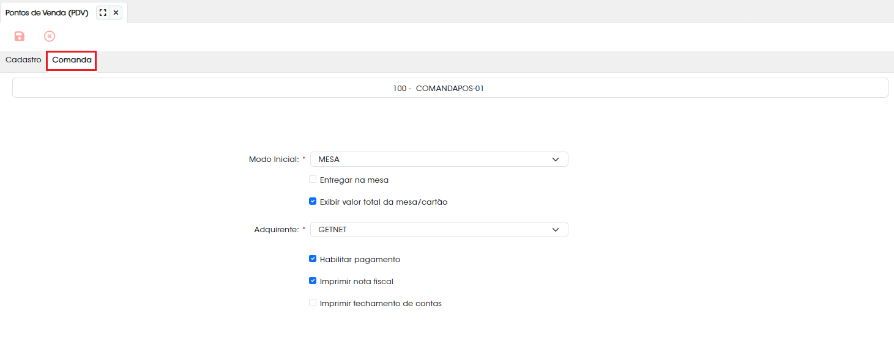This screenshot has height=341, width=894.
Task: Uncheck Habilitar pagamento checkbox
Action: point(313,259)
